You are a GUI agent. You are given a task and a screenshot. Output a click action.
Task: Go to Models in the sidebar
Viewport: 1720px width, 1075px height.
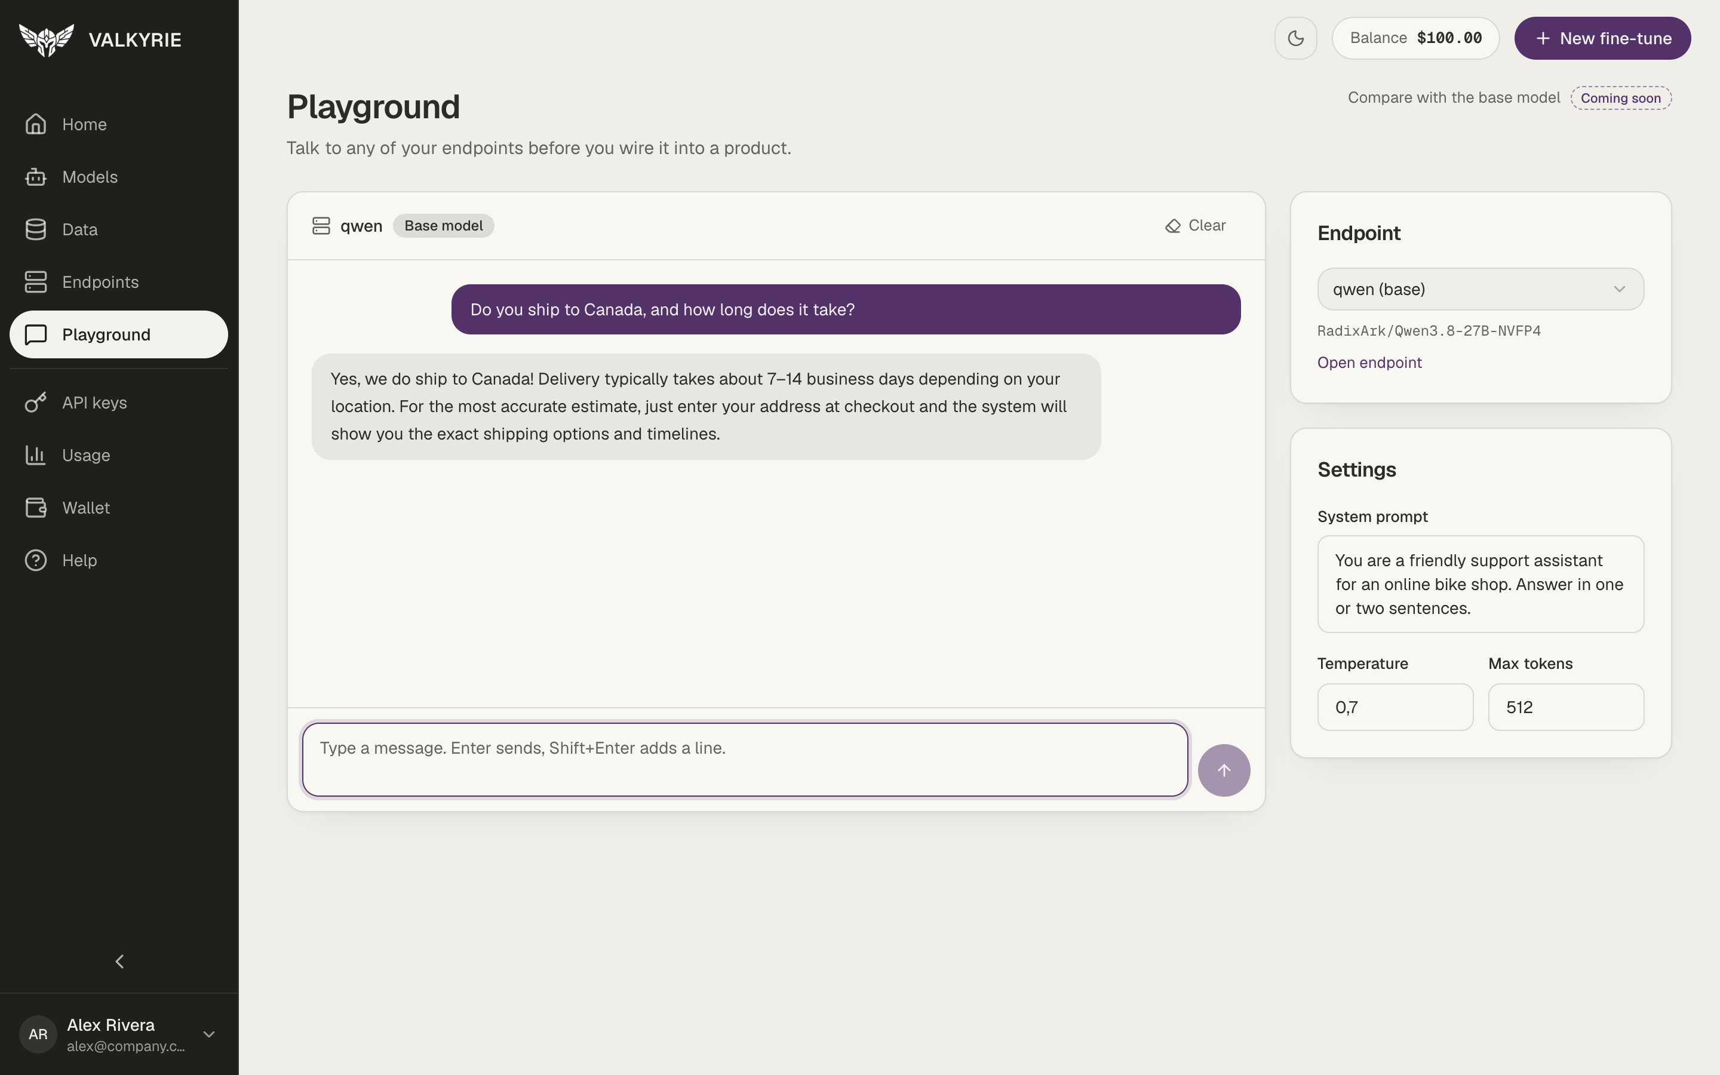pyautogui.click(x=119, y=177)
